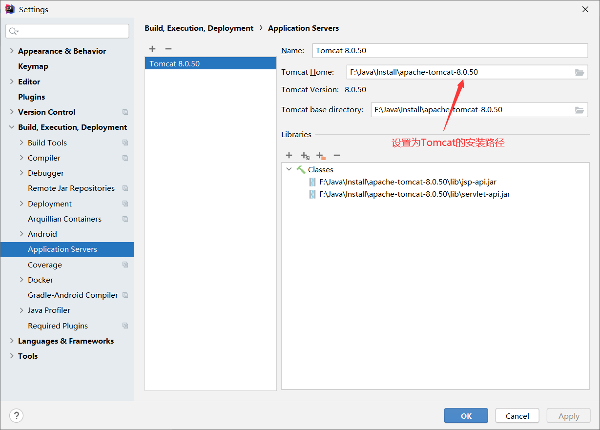Viewport: 600px width, 430px height.
Task: Expand Appearance & Behavior section
Action: click(12, 51)
